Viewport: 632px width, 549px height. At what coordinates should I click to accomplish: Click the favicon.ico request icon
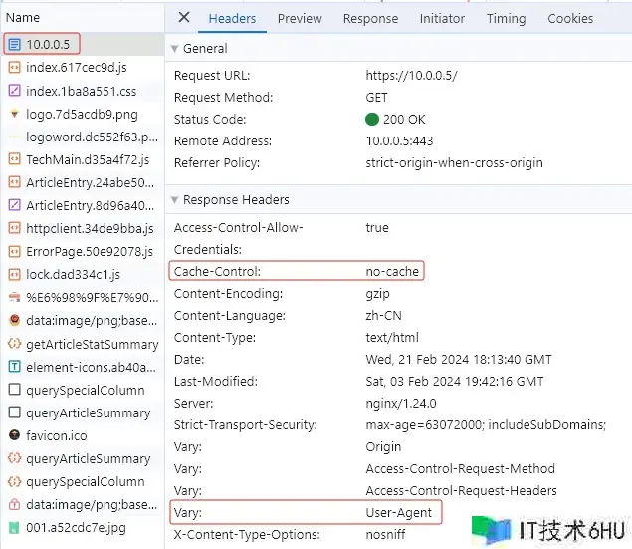(14, 435)
